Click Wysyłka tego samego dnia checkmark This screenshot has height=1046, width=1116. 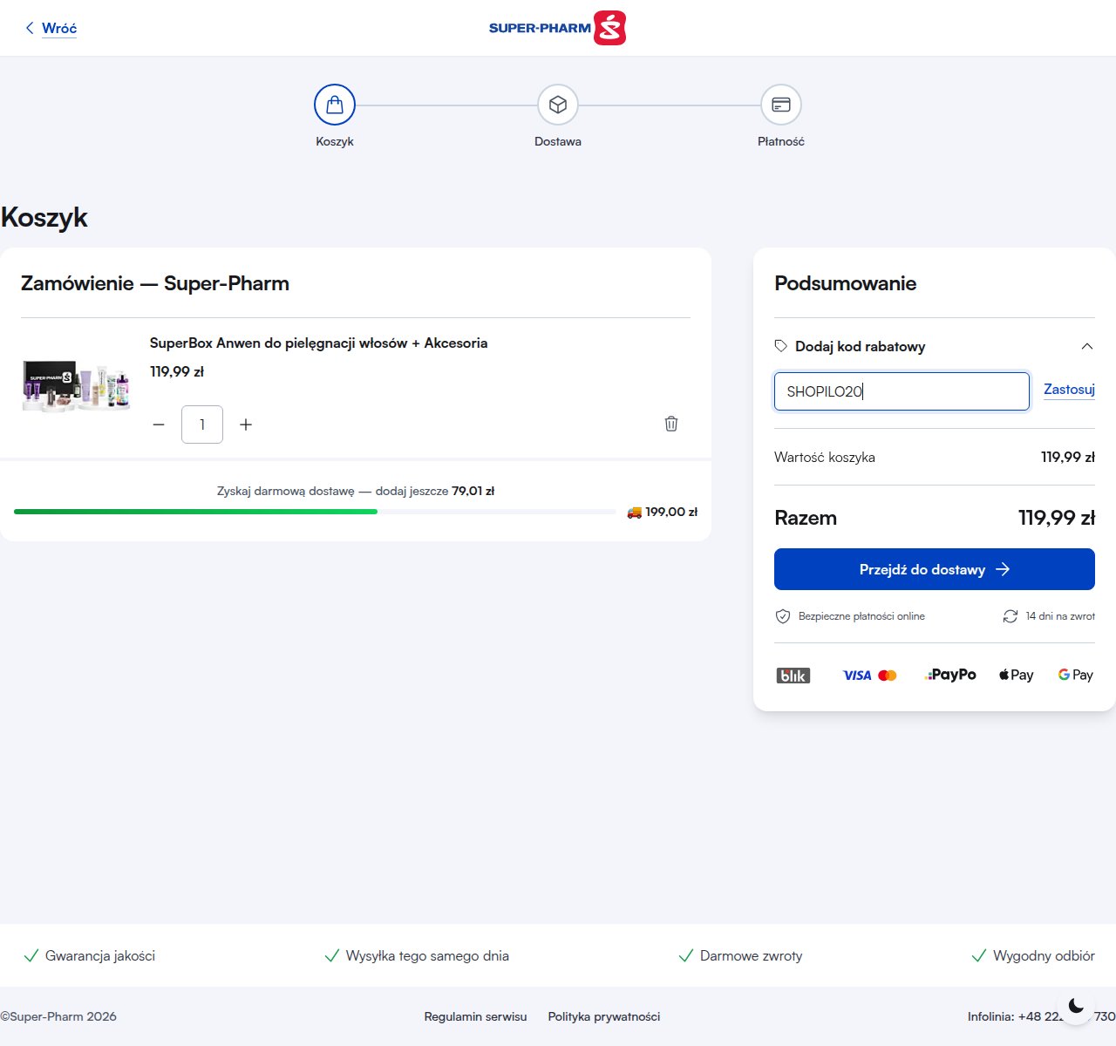[331, 955]
